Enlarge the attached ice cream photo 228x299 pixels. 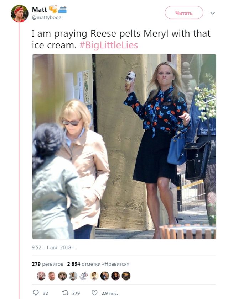(x=124, y=146)
